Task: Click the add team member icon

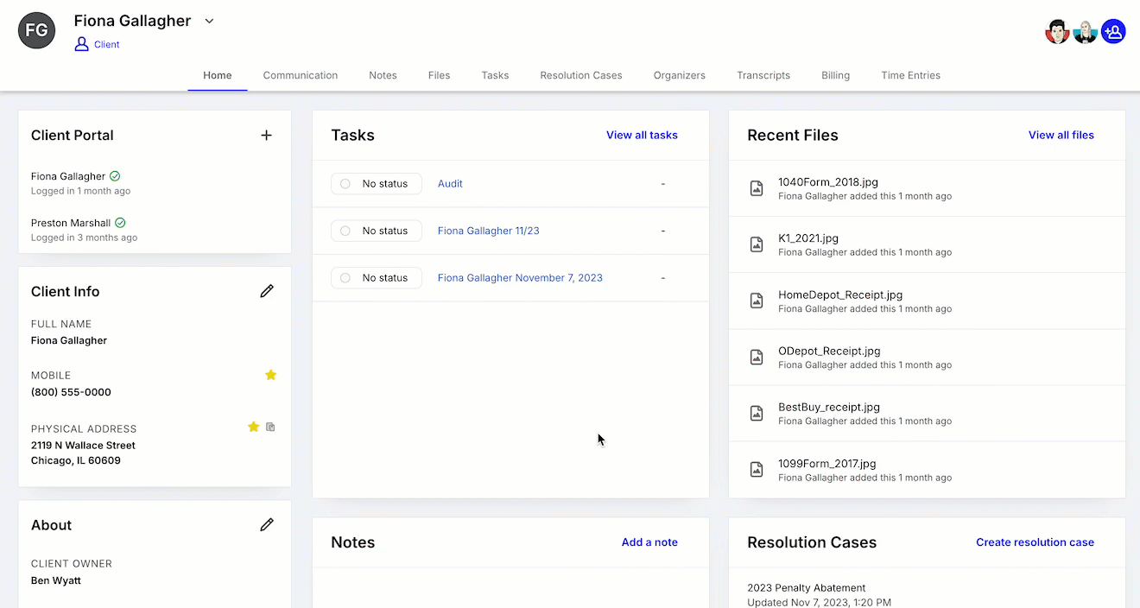Action: tap(1113, 32)
